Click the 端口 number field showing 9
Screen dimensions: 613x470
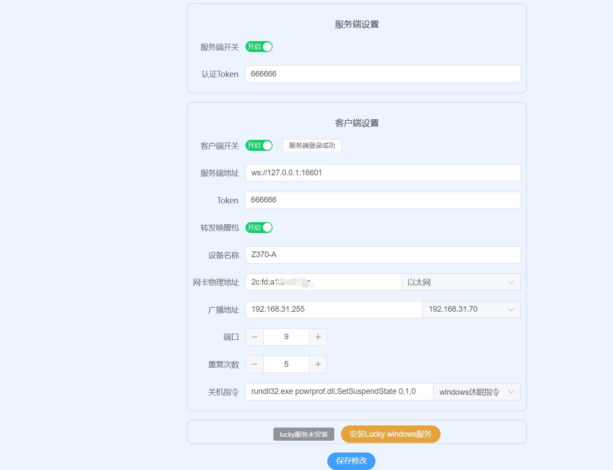click(x=286, y=337)
